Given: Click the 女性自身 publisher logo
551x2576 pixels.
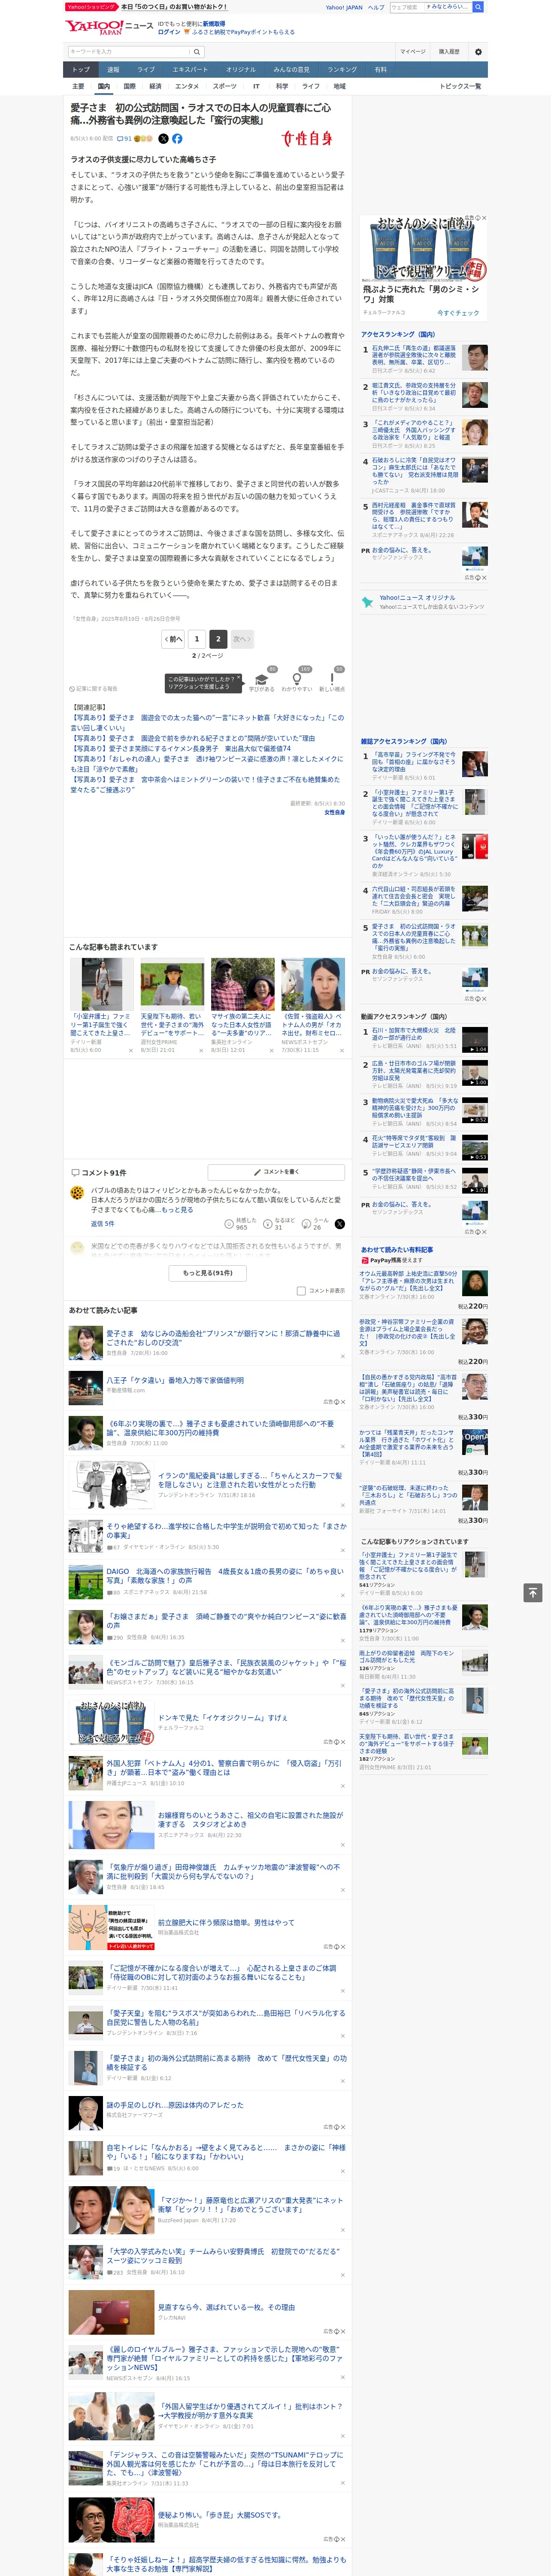Looking at the screenshot, I should (307, 139).
